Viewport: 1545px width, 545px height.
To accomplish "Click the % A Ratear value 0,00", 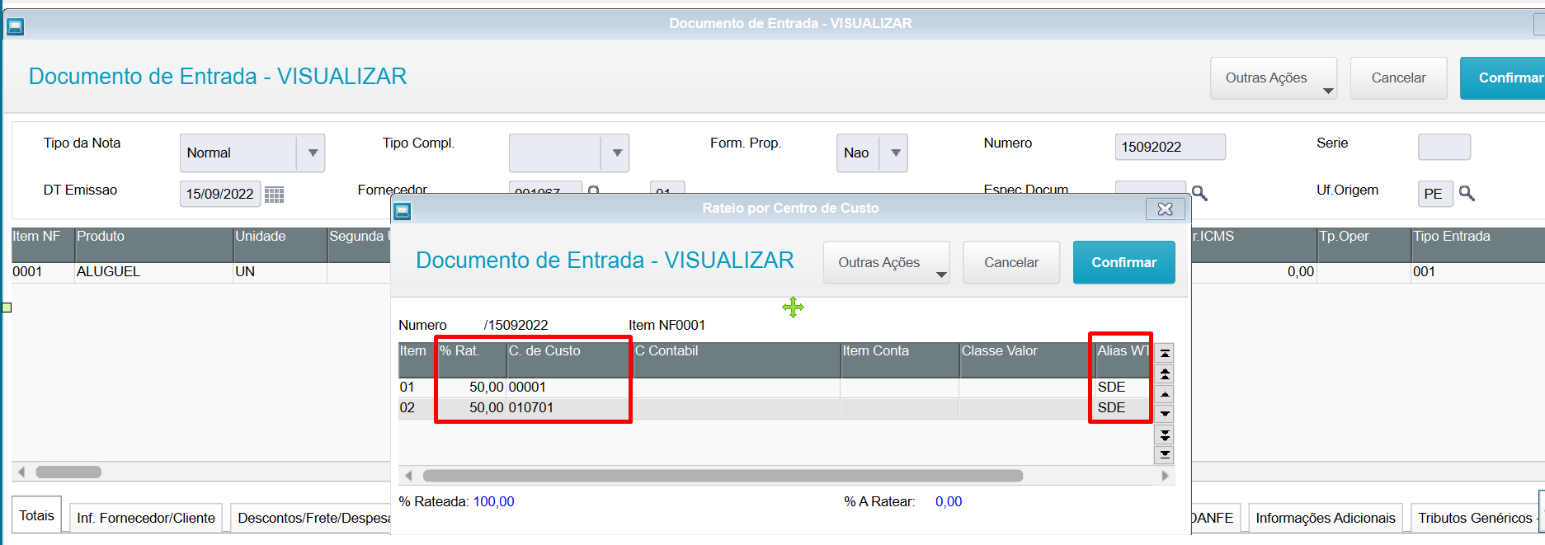I will [x=949, y=501].
